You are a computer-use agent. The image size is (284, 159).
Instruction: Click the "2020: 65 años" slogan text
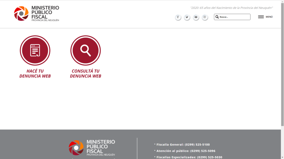[x=231, y=8]
